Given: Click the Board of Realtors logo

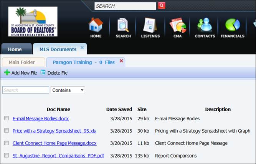Looking at the screenshot, I should click(33, 21).
